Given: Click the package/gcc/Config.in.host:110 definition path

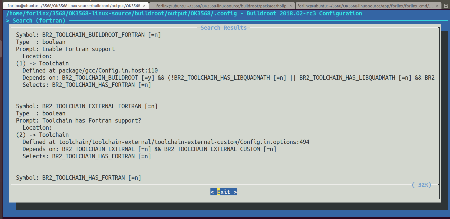Looking at the screenshot, I should pos(108,71).
